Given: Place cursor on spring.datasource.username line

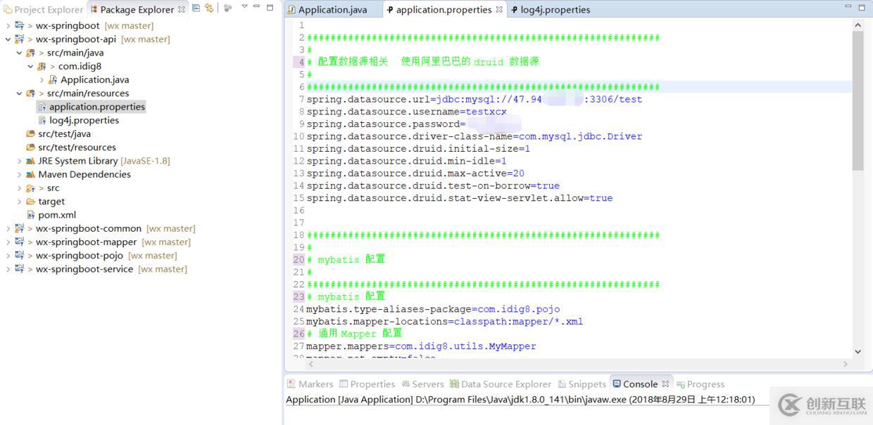Looking at the screenshot, I should pyautogui.click(x=406, y=112).
